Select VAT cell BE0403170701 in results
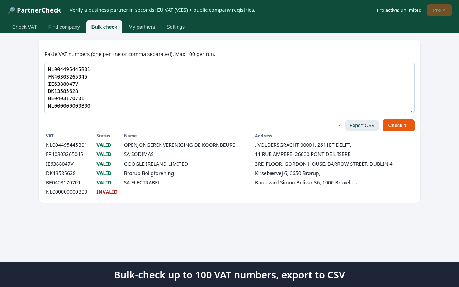 63,183
